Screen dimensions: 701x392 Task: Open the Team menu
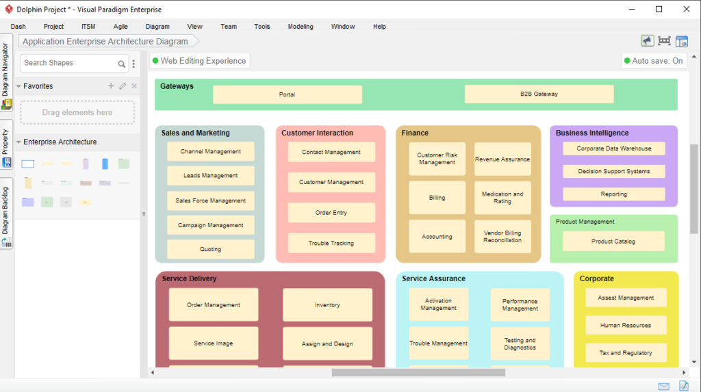[x=229, y=27]
